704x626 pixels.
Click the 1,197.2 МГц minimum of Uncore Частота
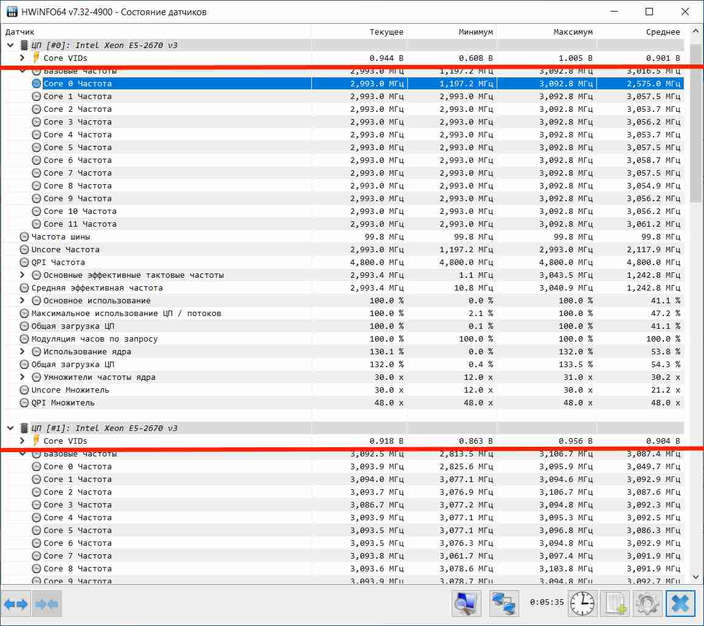(x=466, y=250)
